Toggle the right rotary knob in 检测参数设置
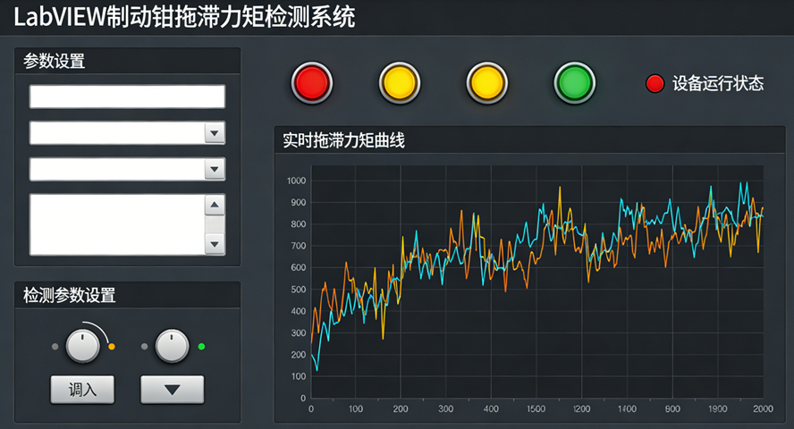The image size is (794, 429). 172,346
